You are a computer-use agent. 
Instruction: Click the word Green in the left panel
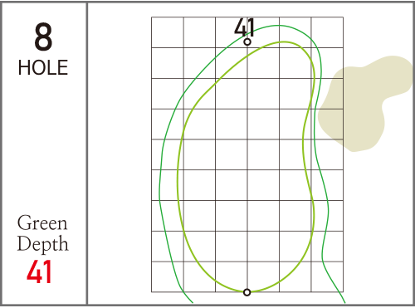42,223
